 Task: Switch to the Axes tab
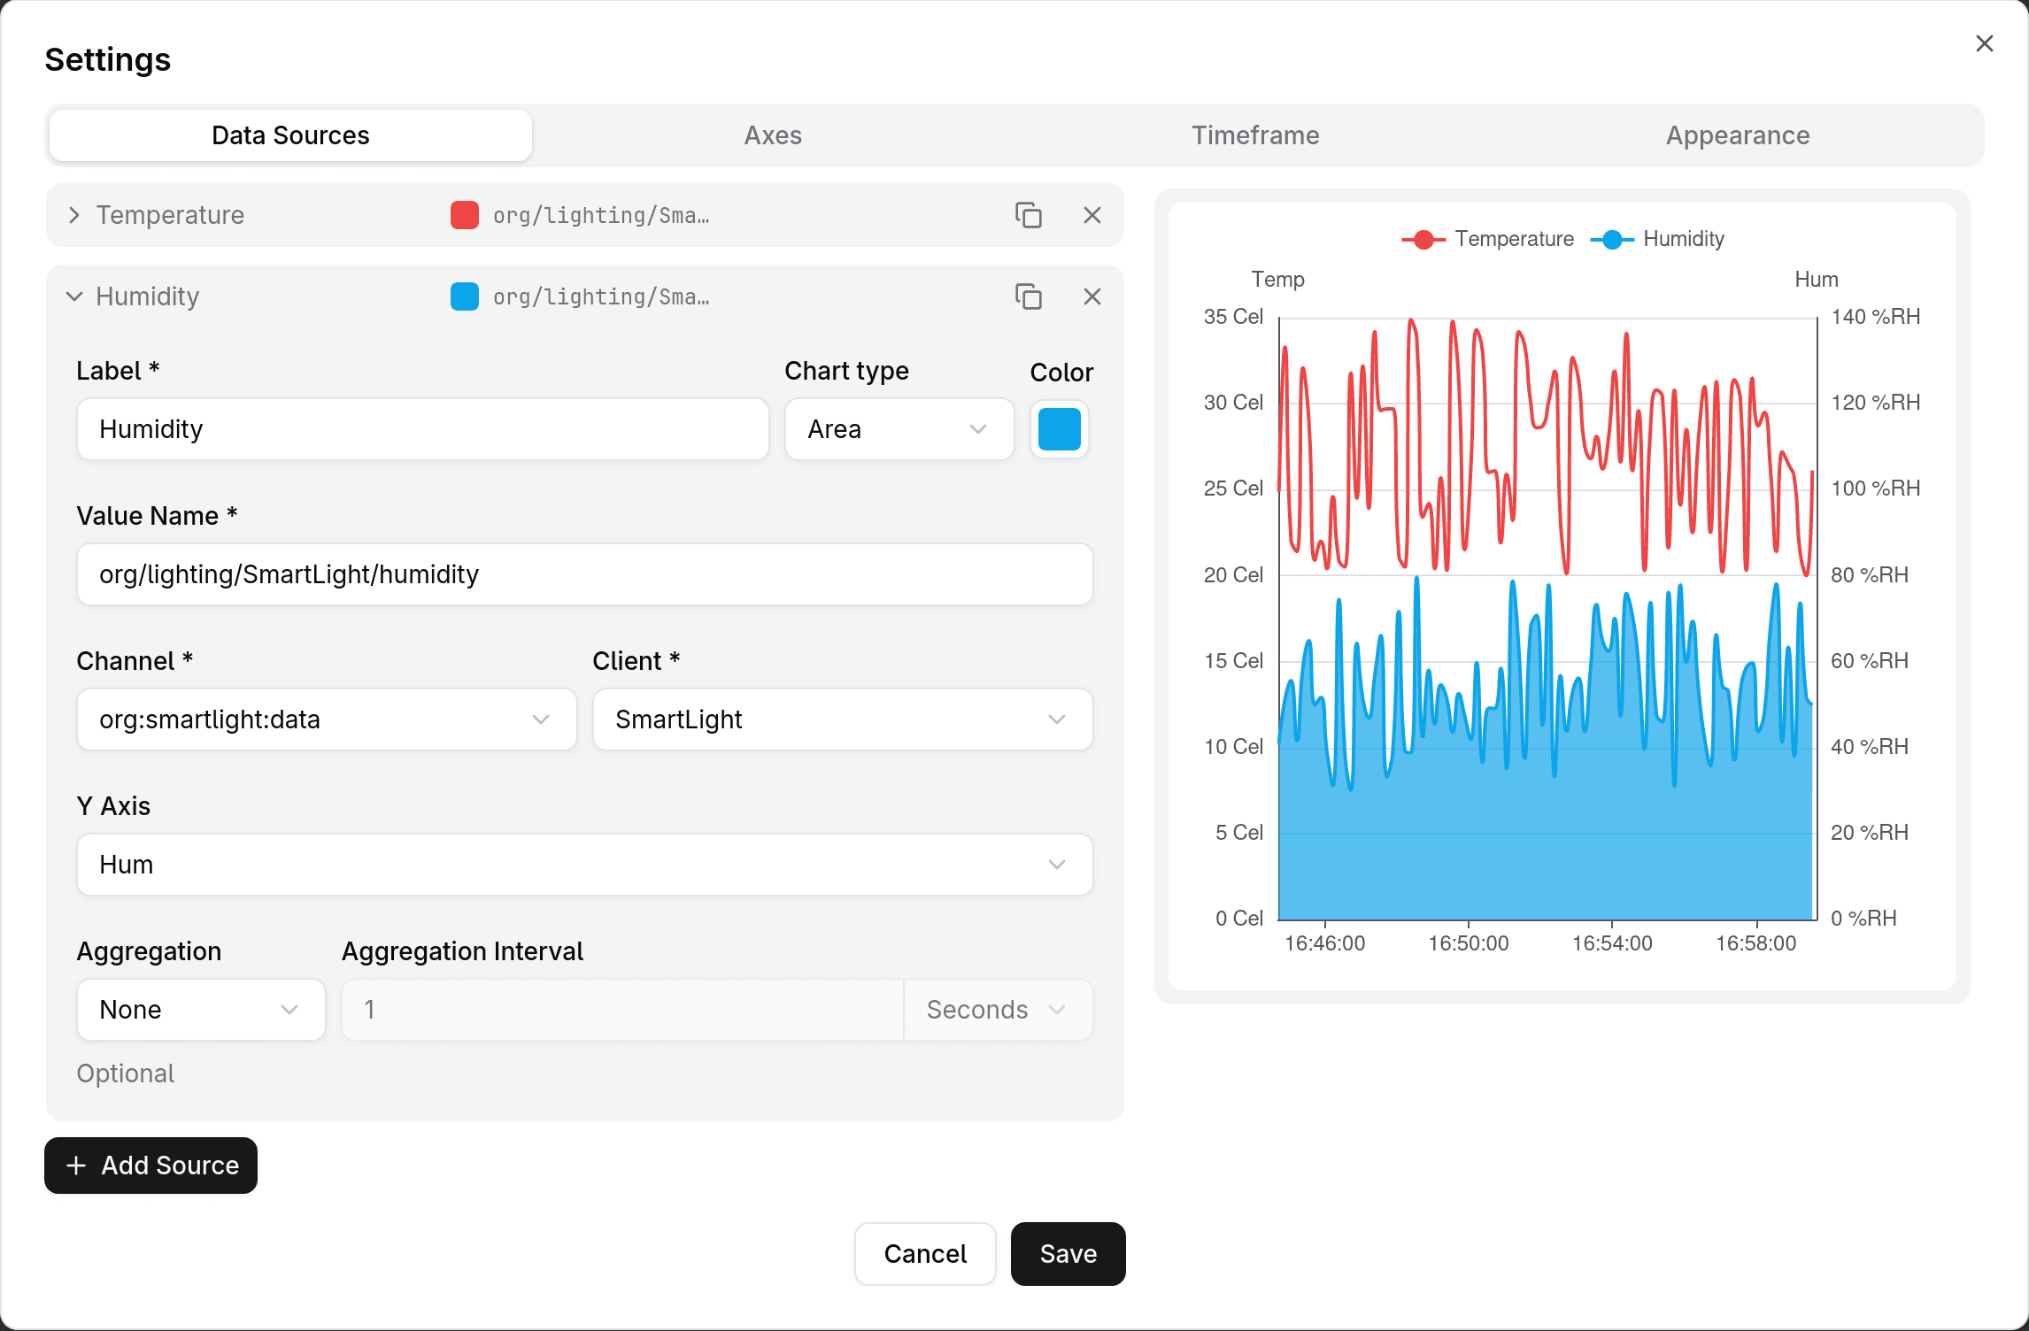pyautogui.click(x=773, y=135)
